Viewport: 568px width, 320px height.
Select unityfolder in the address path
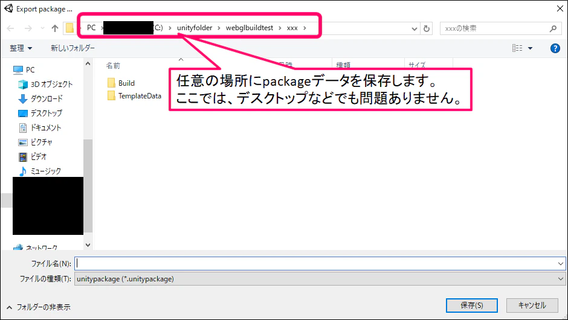[195, 28]
